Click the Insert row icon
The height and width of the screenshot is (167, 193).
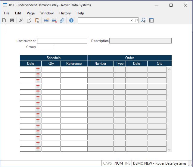coord(46,20)
